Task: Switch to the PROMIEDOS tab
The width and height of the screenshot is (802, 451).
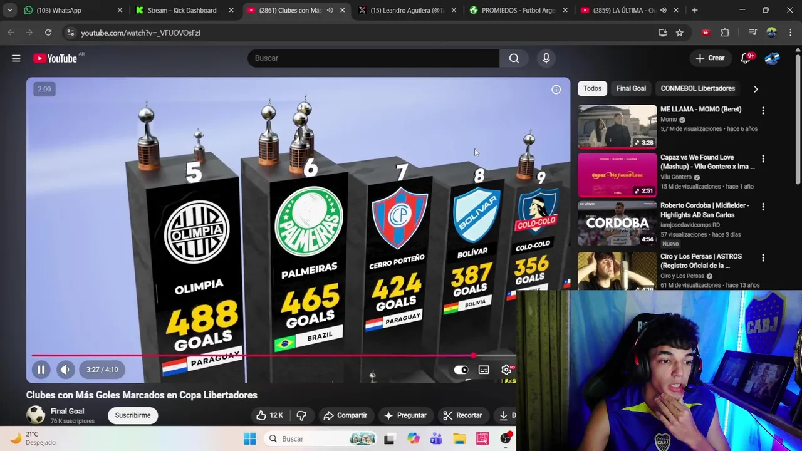Action: pos(518,10)
